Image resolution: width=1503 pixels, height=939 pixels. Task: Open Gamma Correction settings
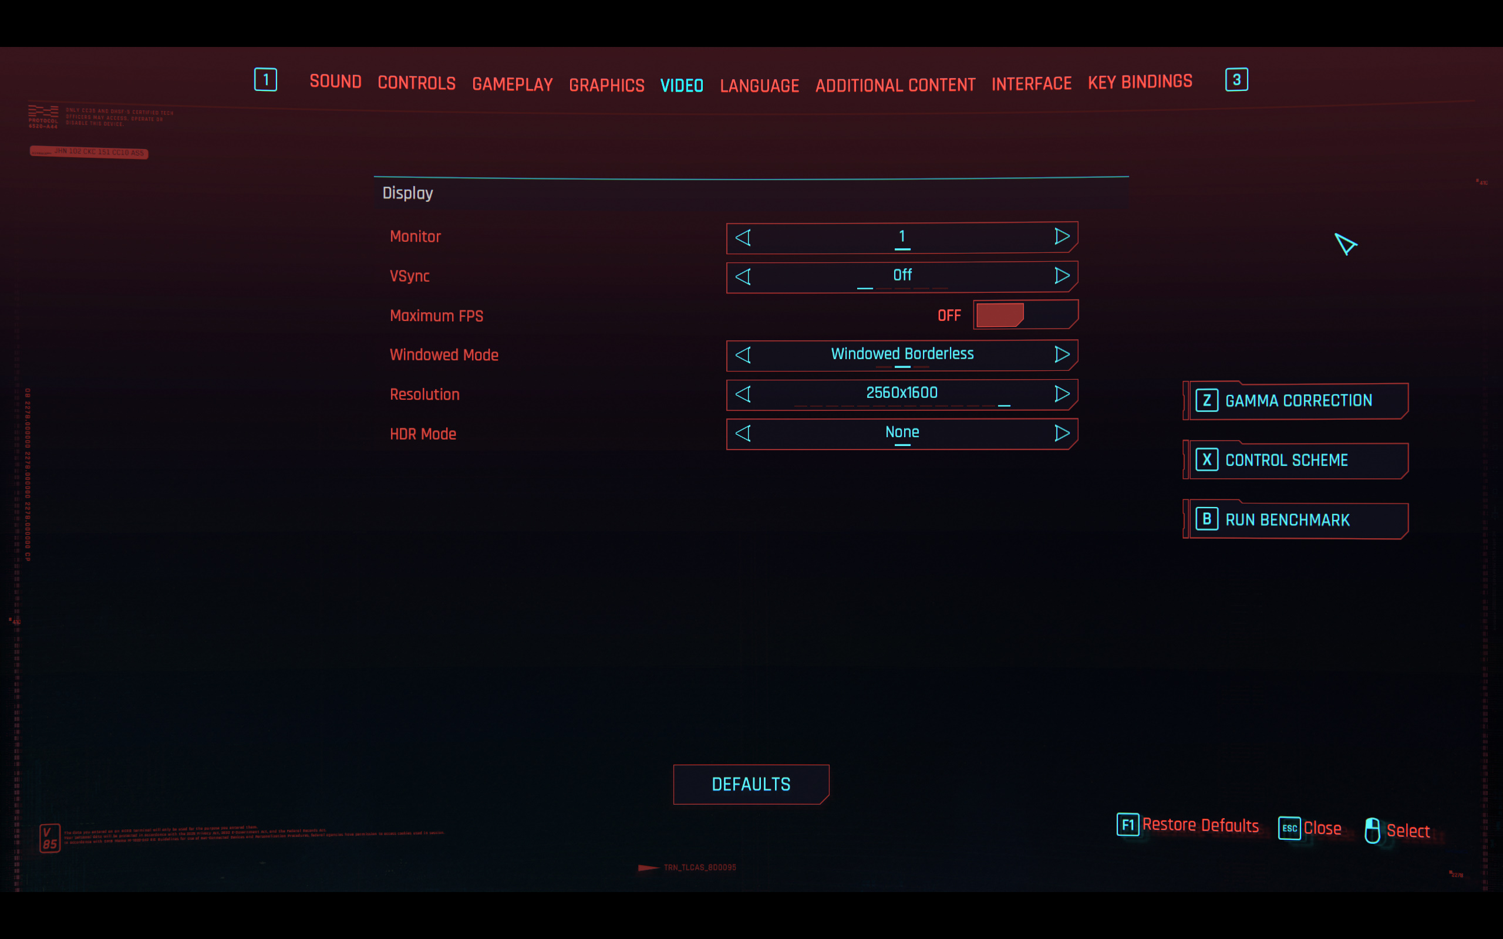pos(1297,401)
